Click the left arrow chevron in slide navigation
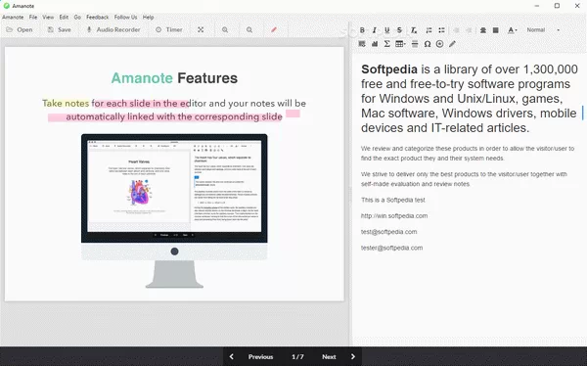 point(231,356)
